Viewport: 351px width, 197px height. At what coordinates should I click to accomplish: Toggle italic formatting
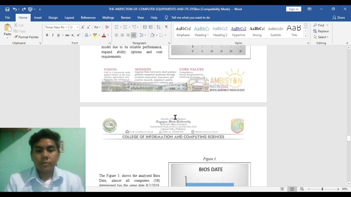[x=53, y=35]
